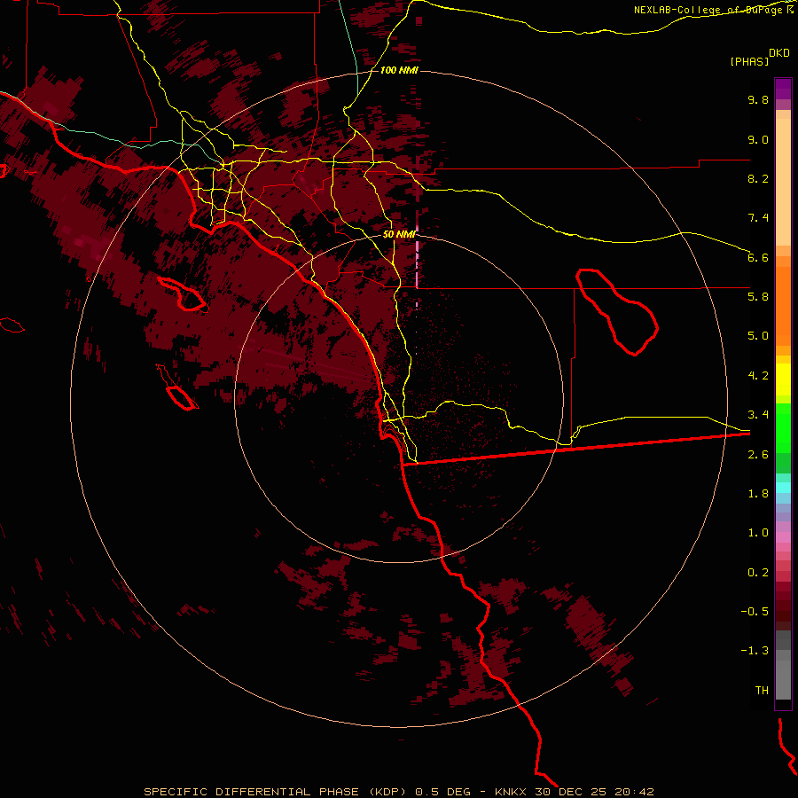798x798 pixels.
Task: Select the 9.0 scale value
Action: click(x=758, y=139)
